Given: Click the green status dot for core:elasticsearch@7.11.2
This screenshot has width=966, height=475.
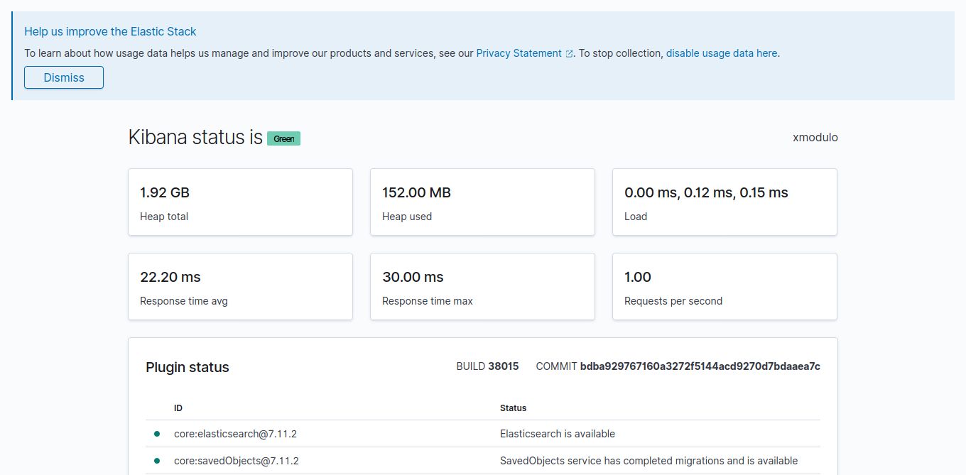Looking at the screenshot, I should tap(157, 434).
